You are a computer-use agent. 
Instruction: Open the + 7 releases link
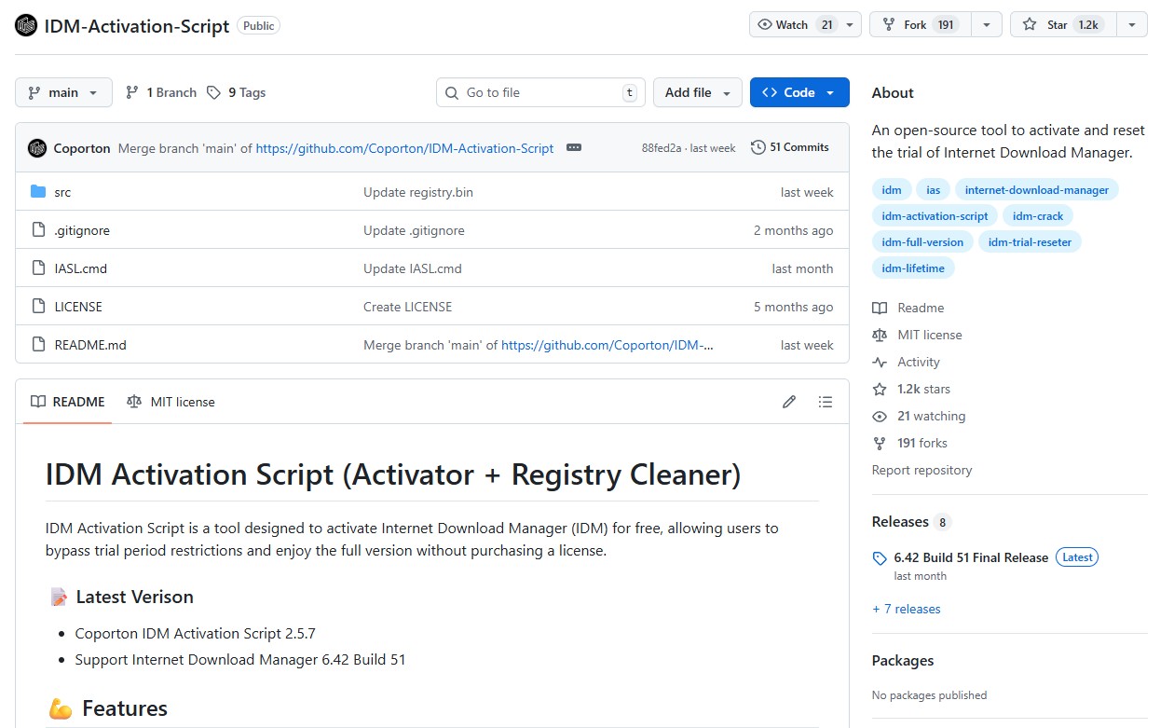click(x=906, y=609)
